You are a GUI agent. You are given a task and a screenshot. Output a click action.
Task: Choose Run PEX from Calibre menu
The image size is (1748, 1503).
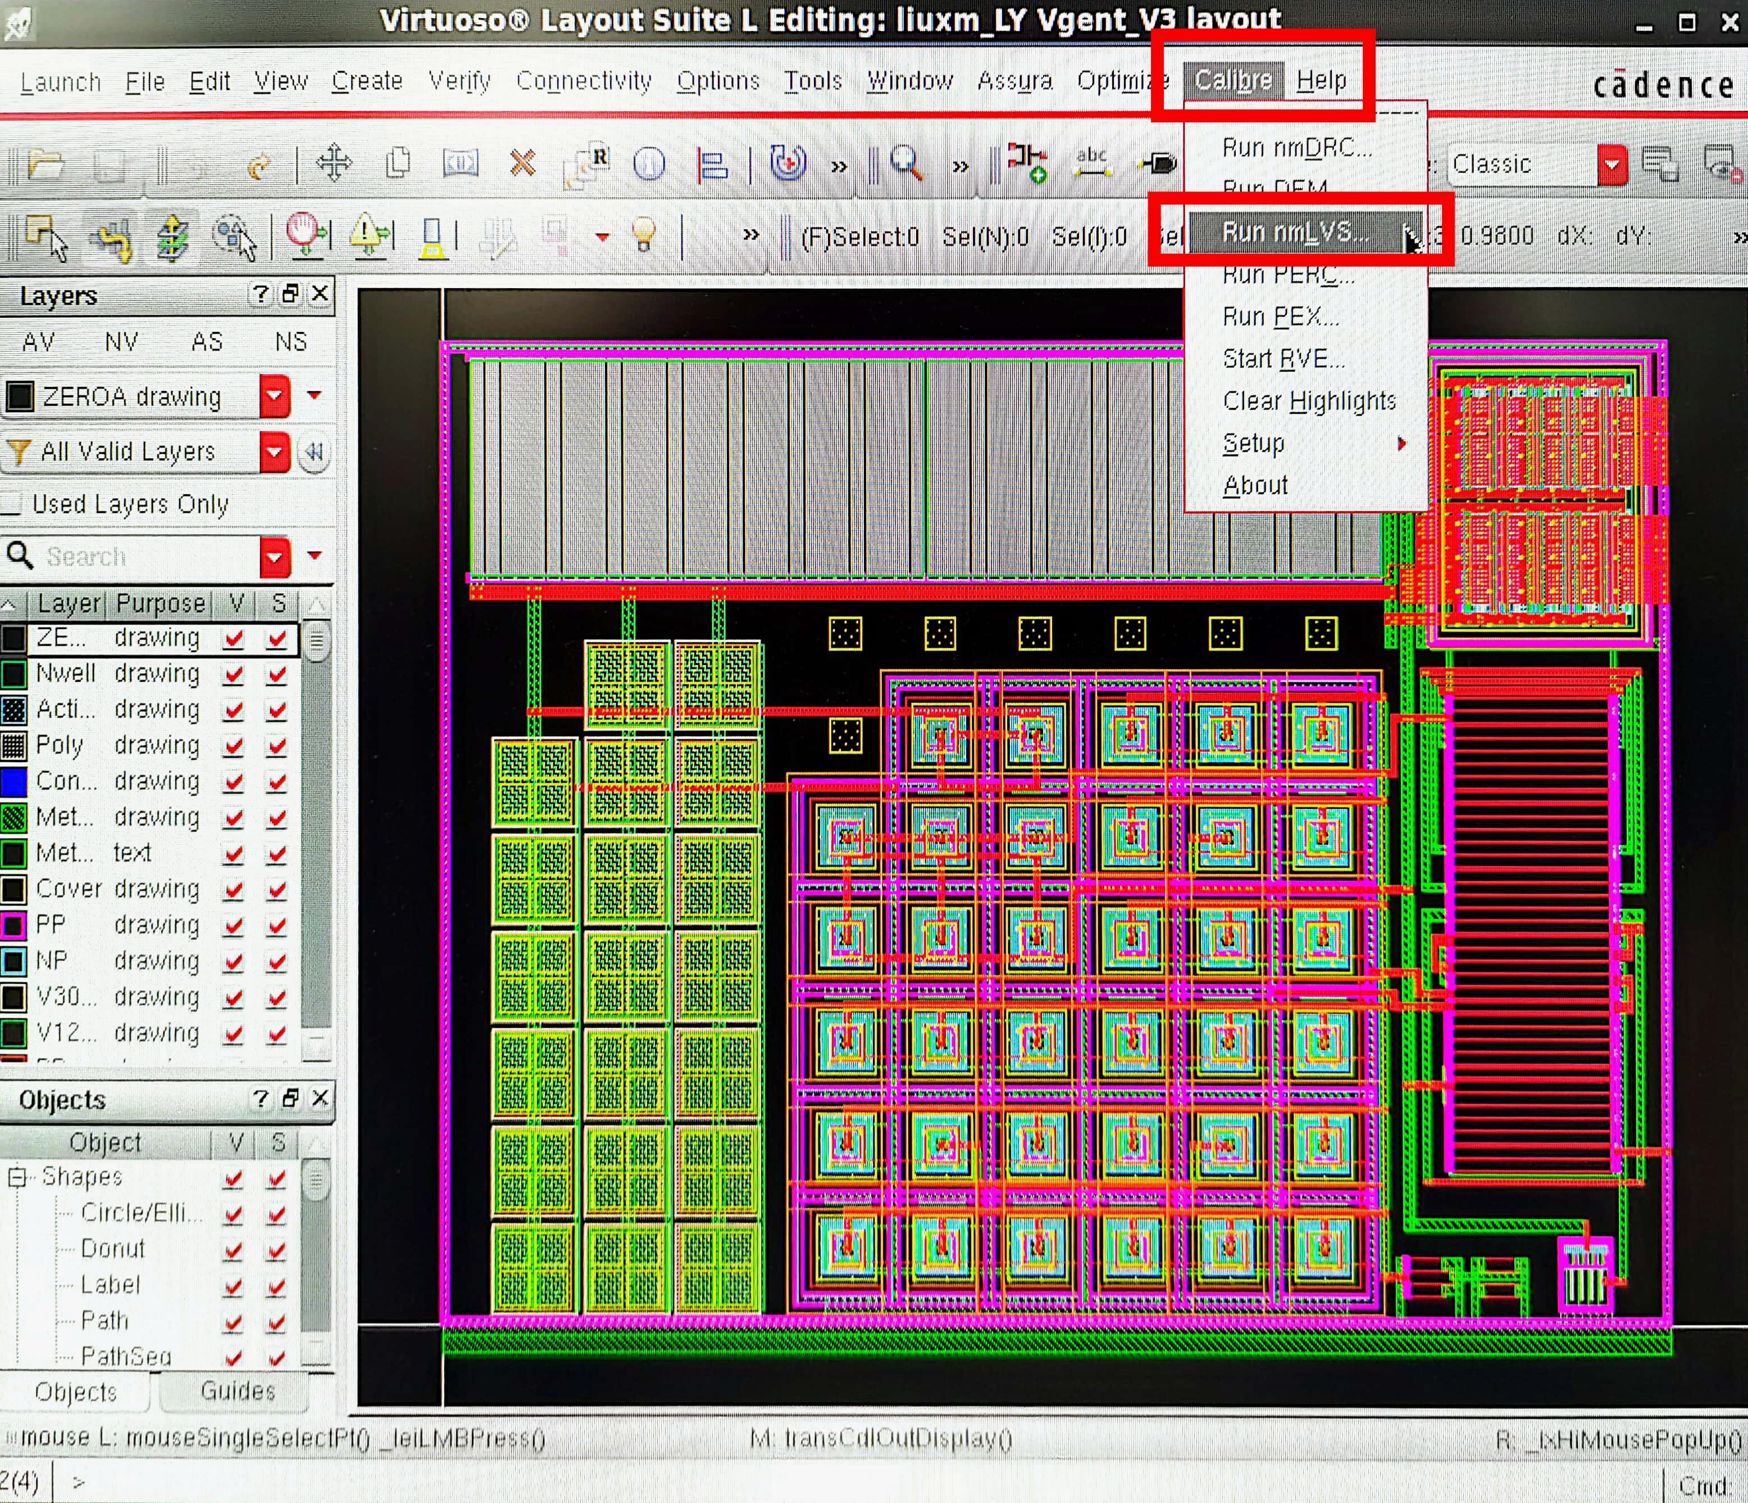1280,317
